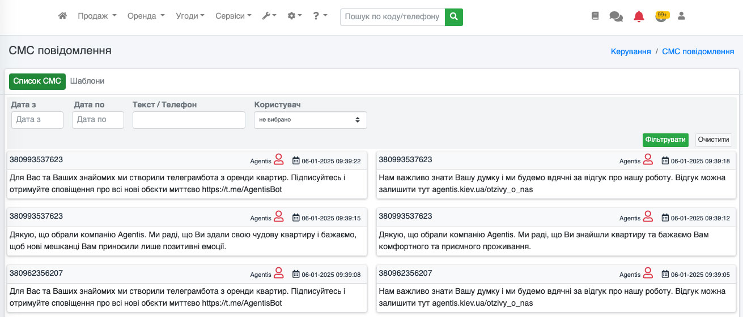
Task: Click the green search magnifier button
Action: click(453, 17)
